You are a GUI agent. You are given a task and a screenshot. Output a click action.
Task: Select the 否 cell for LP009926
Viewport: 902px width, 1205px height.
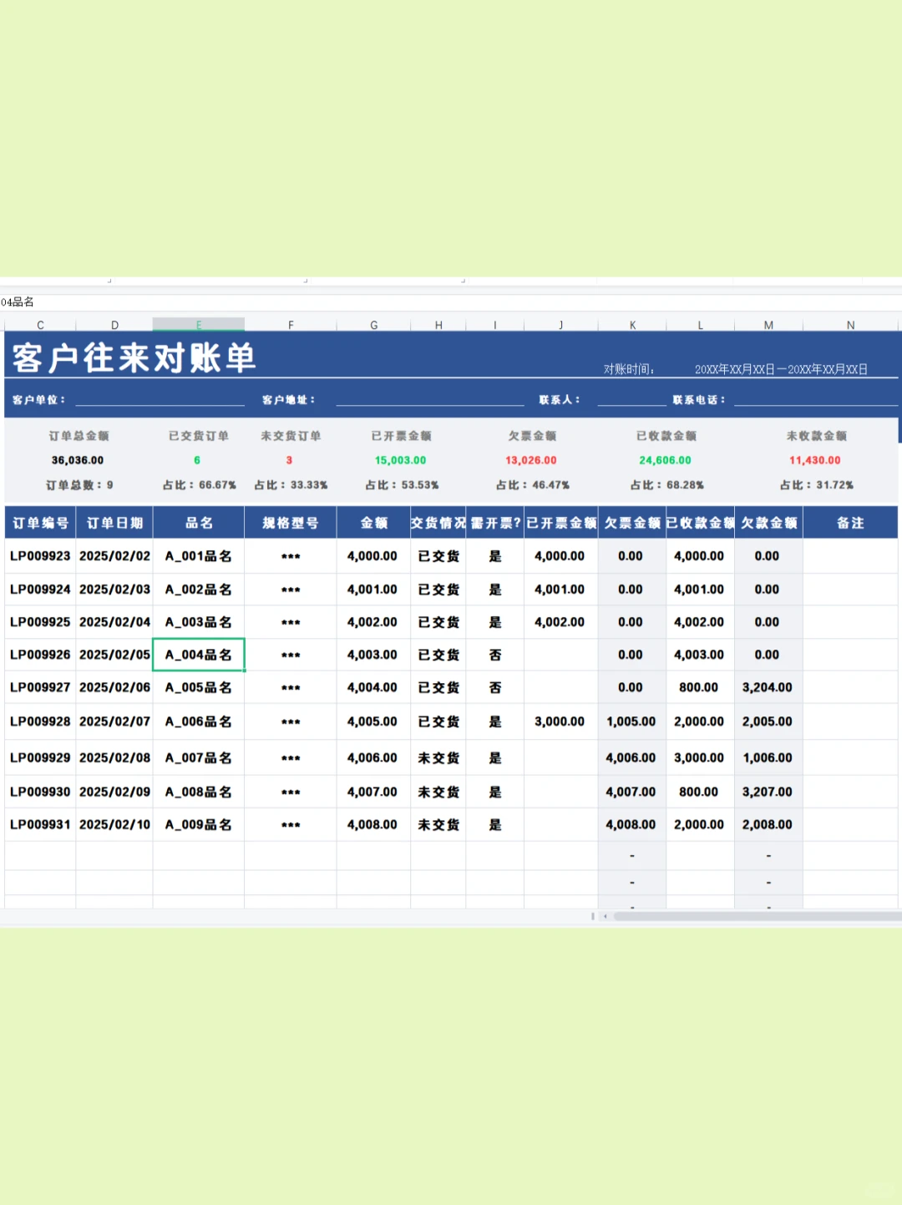494,655
